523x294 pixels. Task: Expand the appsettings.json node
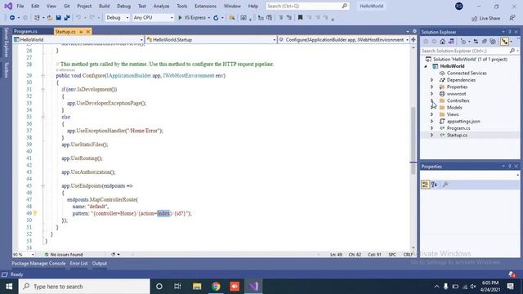point(432,122)
